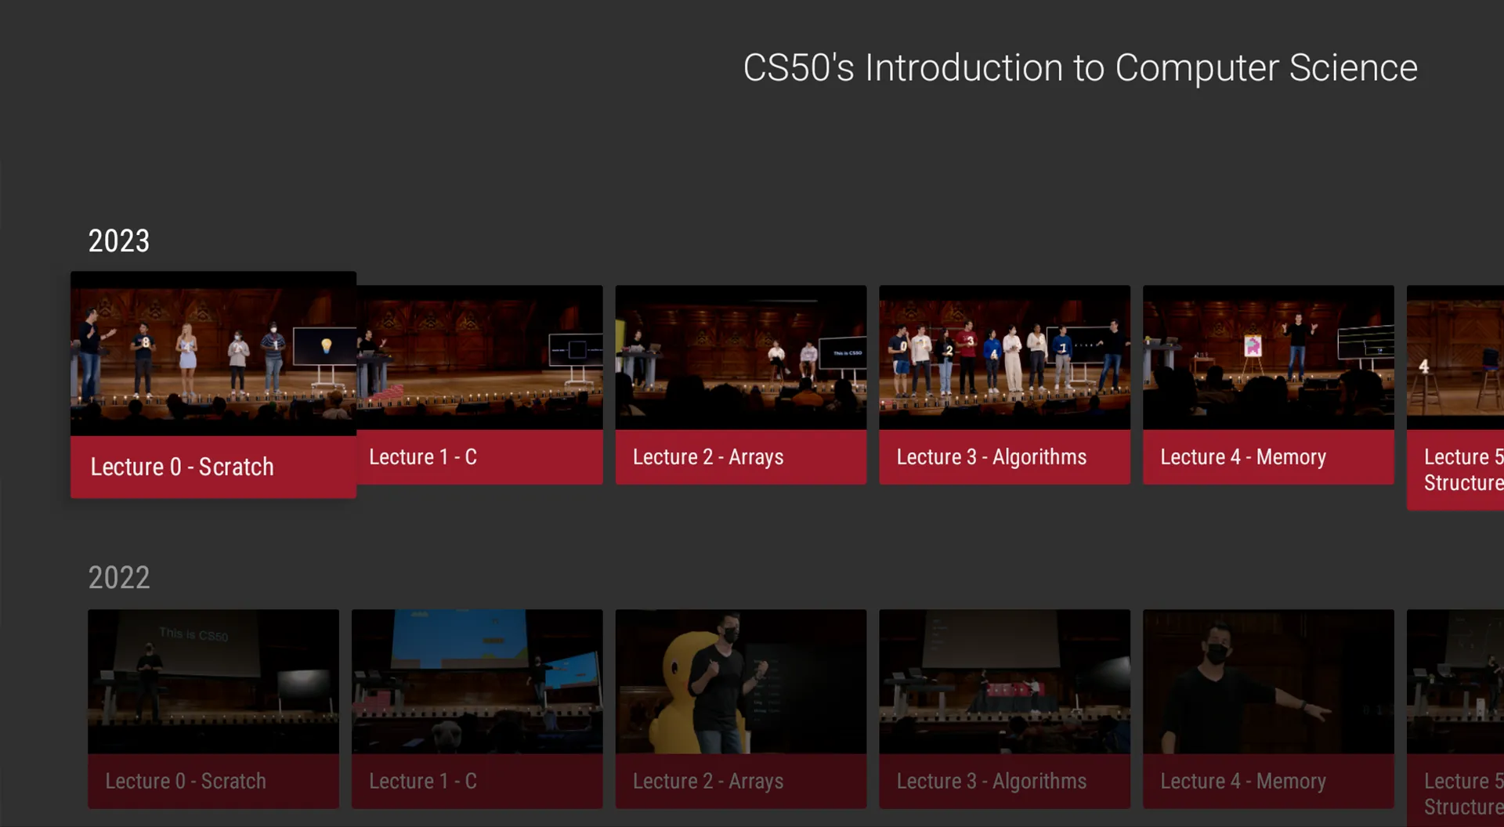This screenshot has width=1504, height=827.
Task: Select 2023 Lecture 3 - Algorithms thumbnail
Action: coord(1004,357)
